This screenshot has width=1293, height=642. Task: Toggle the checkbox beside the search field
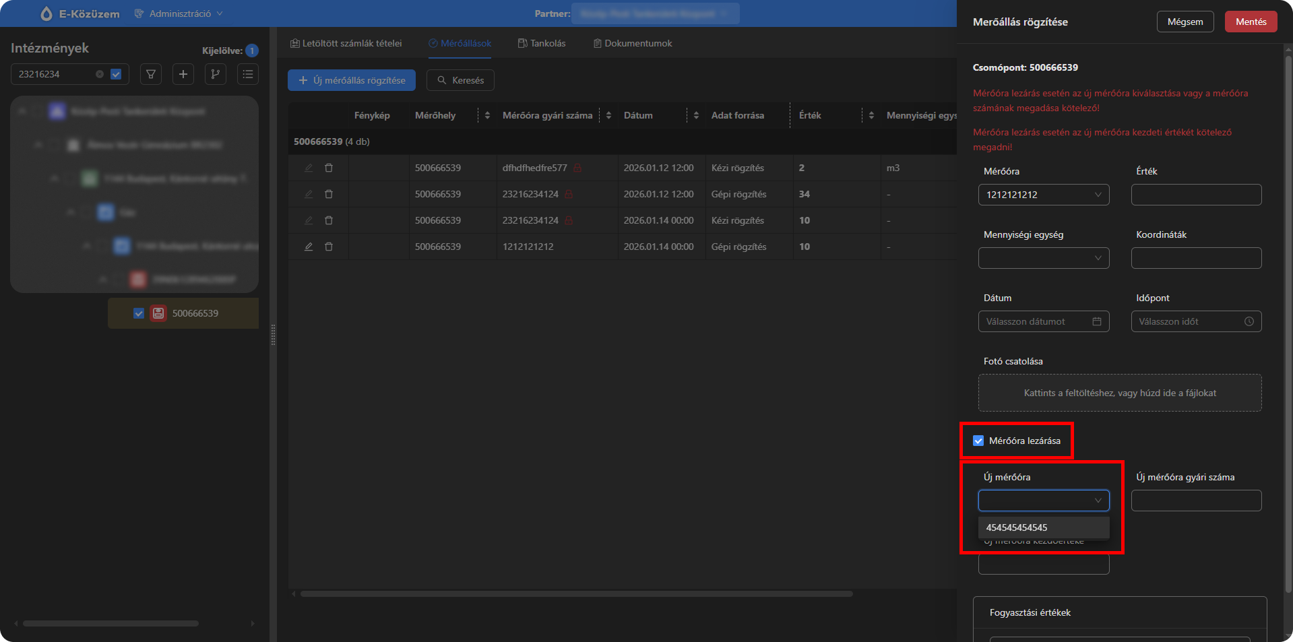pyautogui.click(x=116, y=74)
